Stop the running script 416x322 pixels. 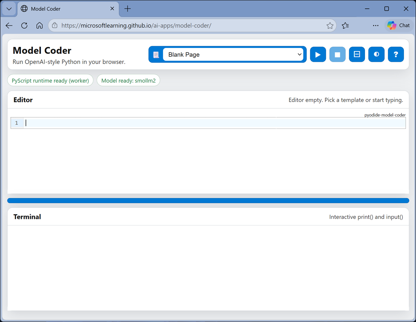(x=337, y=54)
